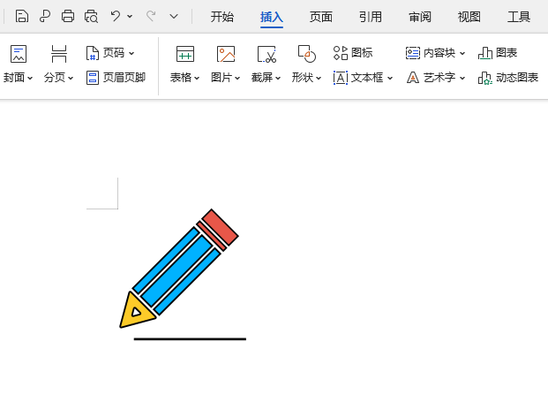Open Print Preview icon

point(91,17)
